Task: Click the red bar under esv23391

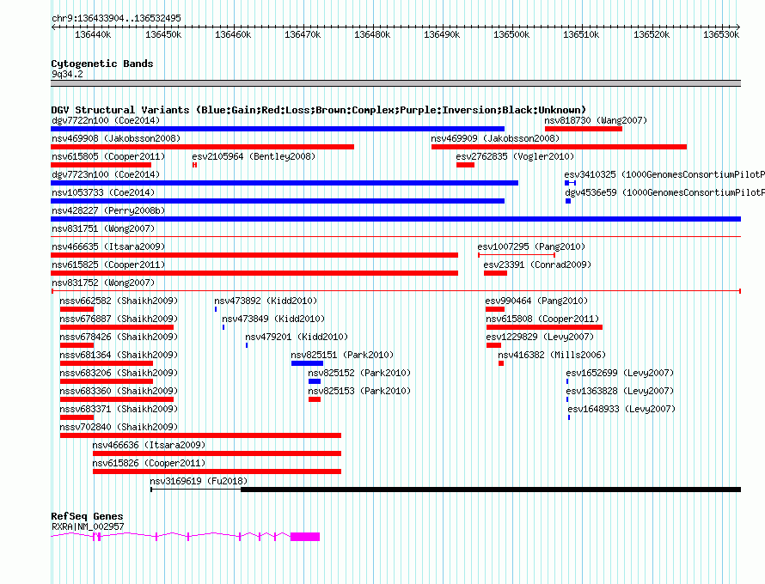Action: [496, 273]
